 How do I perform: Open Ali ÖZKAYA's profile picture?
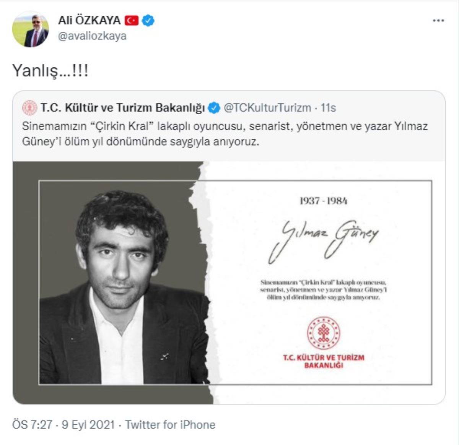coord(31,29)
